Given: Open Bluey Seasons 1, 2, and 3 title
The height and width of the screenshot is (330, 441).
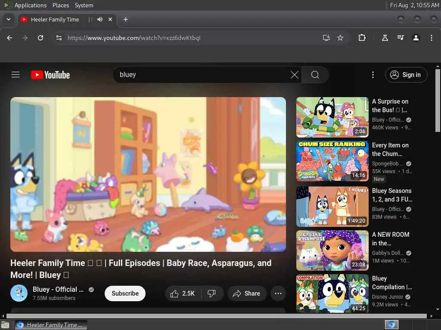Looking at the screenshot, I should click(392, 195).
